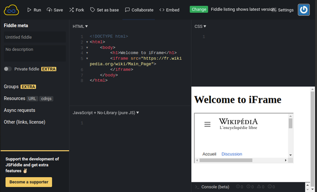Viewport: 317px width, 192px height.
Task: Click the green Change button
Action: coord(199,10)
